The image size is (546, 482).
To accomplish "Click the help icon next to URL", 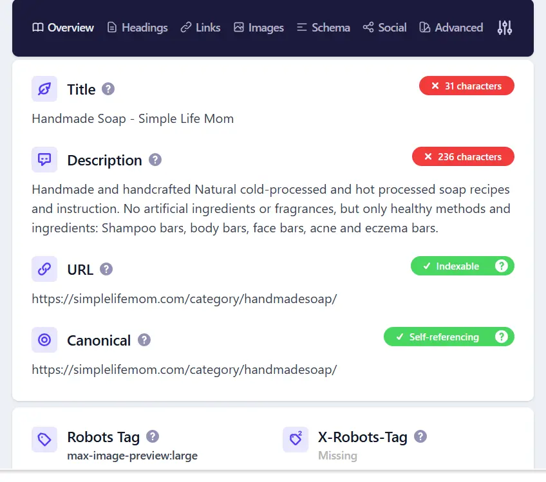I will coord(106,269).
